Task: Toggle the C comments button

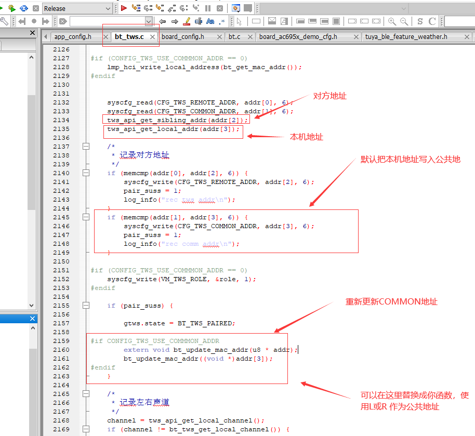Action: click(x=432, y=21)
